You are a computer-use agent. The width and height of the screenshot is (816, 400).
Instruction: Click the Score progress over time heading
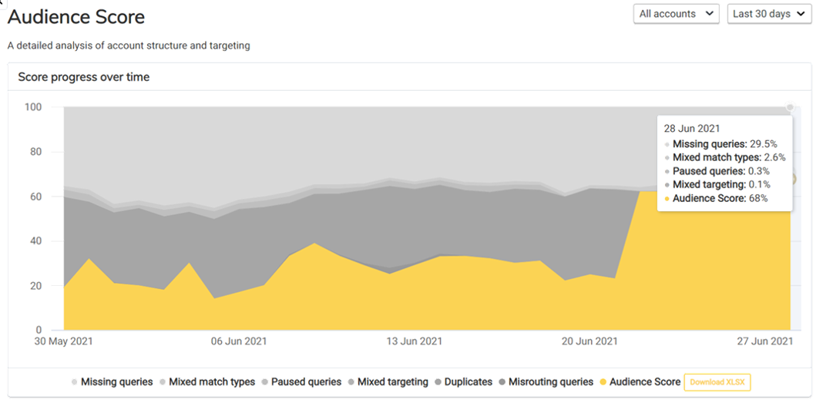[84, 77]
